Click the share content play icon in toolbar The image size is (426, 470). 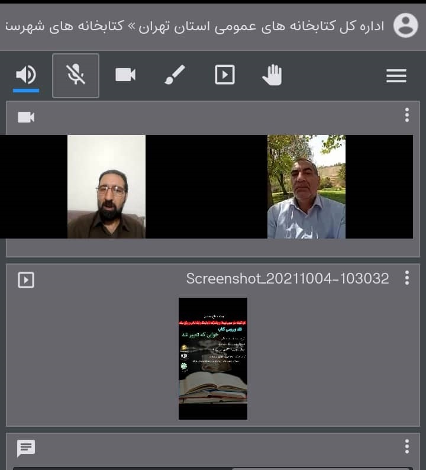pos(224,75)
